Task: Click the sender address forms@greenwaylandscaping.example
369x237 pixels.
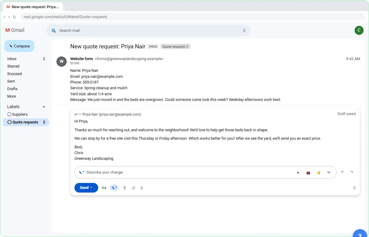Action: click(x=129, y=59)
